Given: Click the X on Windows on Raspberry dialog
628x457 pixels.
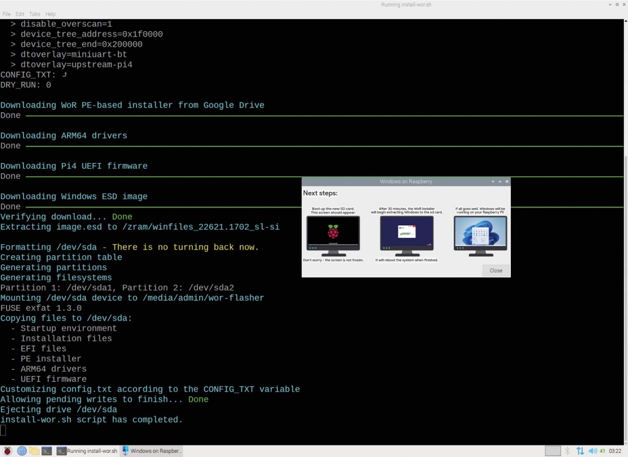Looking at the screenshot, I should coord(507,181).
